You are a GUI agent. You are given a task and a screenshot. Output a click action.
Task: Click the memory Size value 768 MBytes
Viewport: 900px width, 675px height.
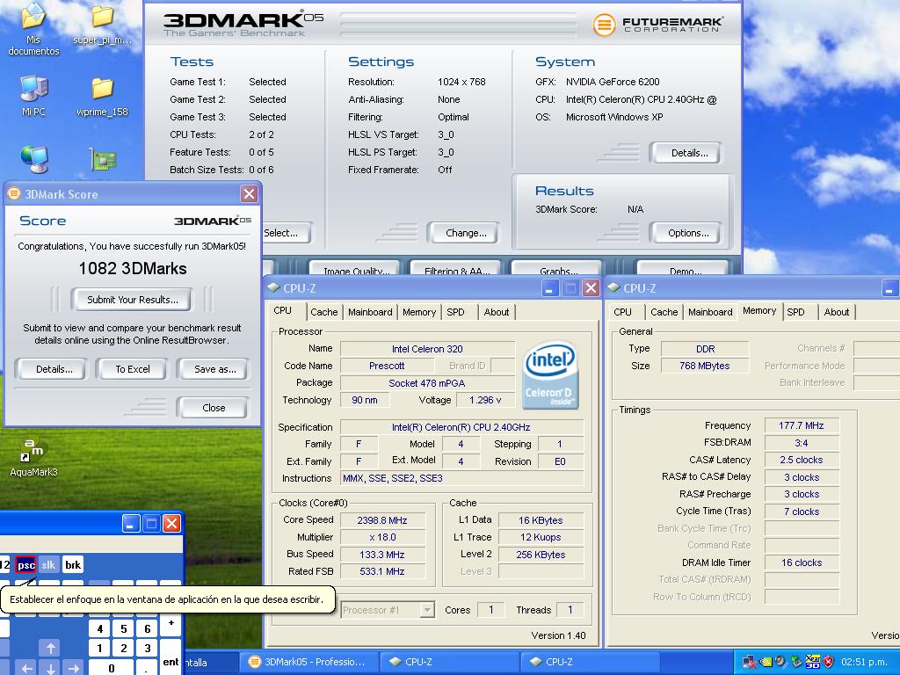click(705, 366)
